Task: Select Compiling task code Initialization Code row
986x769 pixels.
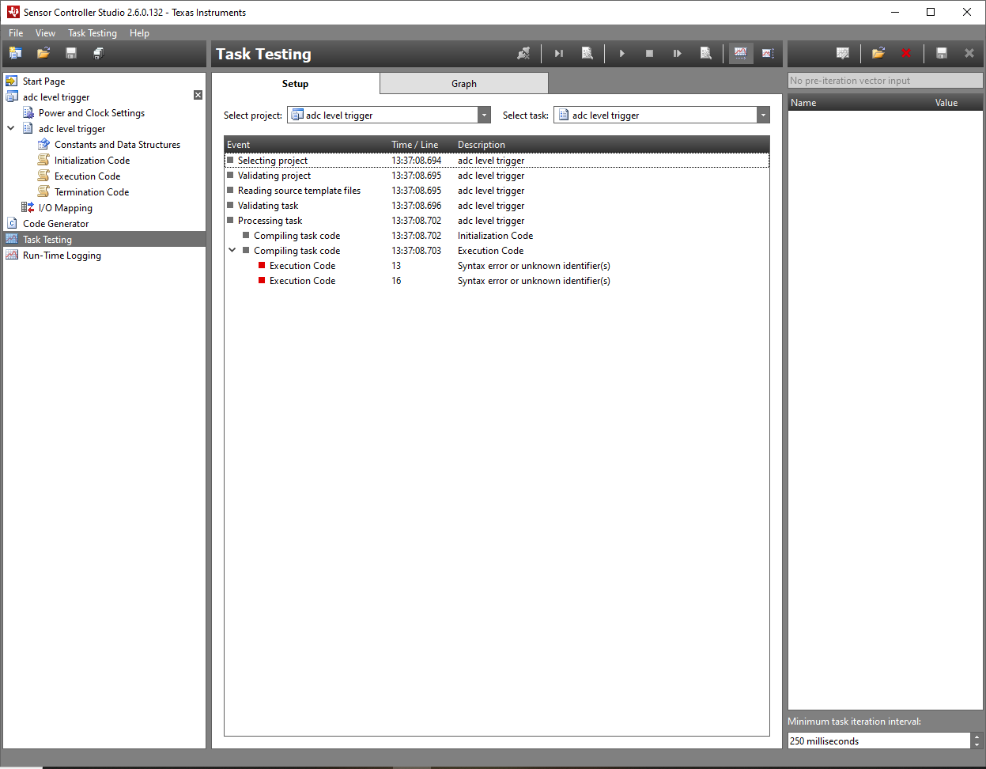Action: [x=497, y=235]
